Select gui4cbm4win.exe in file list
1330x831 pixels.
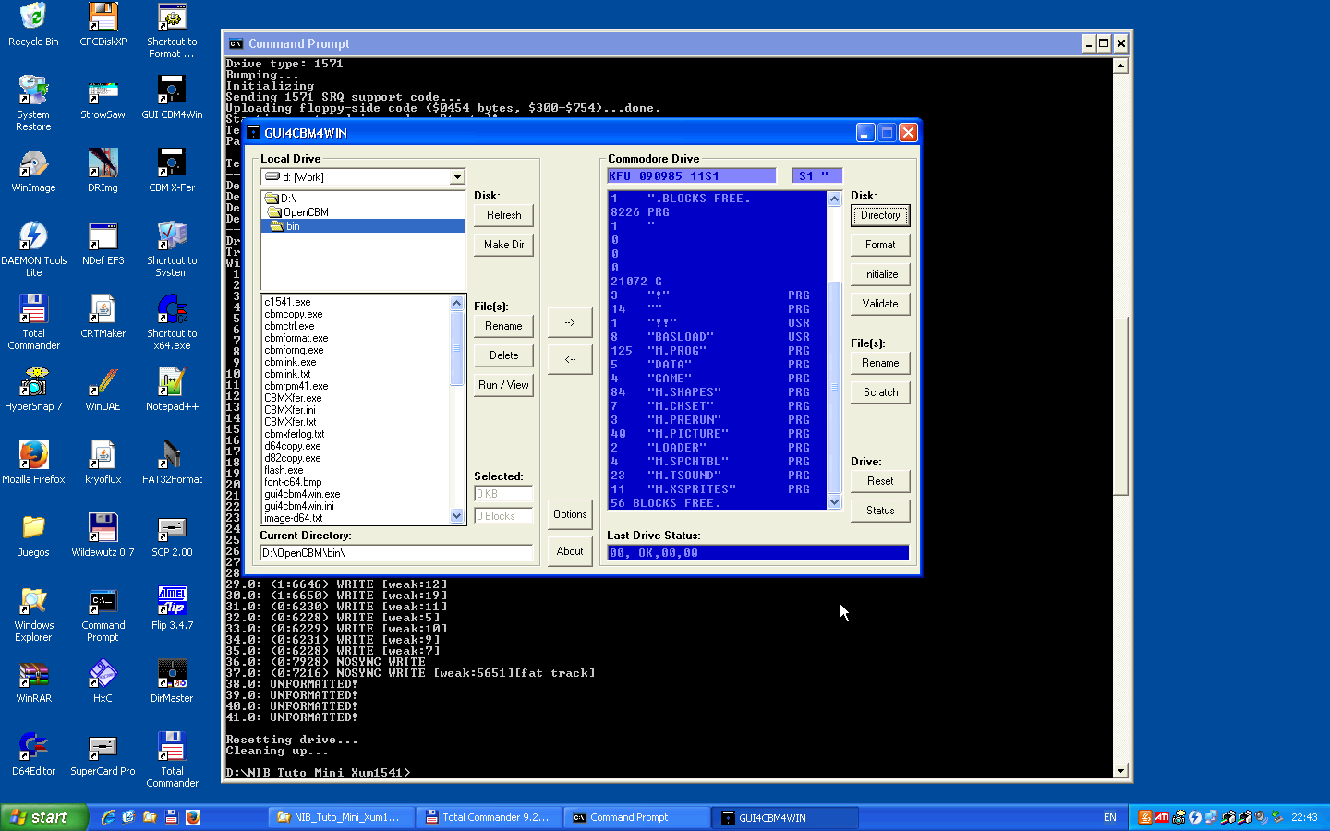(302, 494)
